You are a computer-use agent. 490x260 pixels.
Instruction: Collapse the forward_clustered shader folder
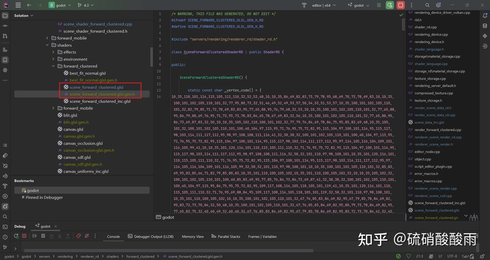[53, 66]
